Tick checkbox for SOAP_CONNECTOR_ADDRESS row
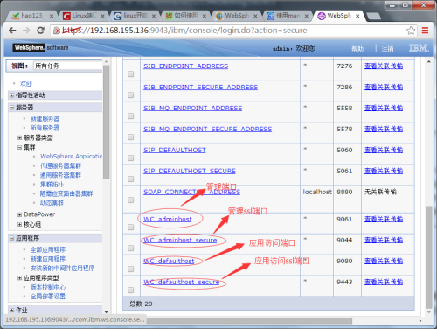 pyautogui.click(x=131, y=200)
